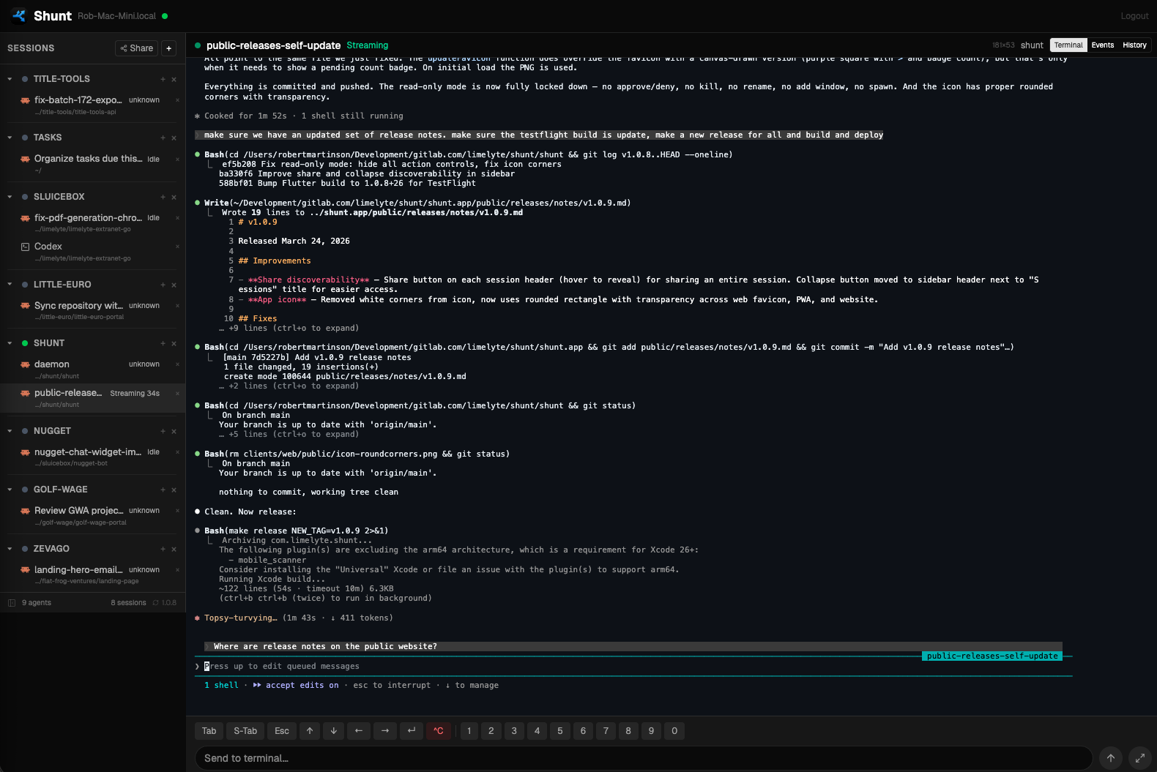Add a new session with the plus button beside Share
The image size is (1157, 772).
(169, 48)
